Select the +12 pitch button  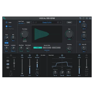(8, 61)
